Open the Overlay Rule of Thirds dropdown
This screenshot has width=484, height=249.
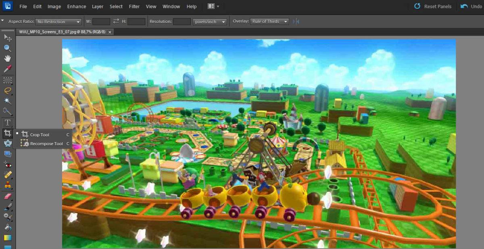269,21
